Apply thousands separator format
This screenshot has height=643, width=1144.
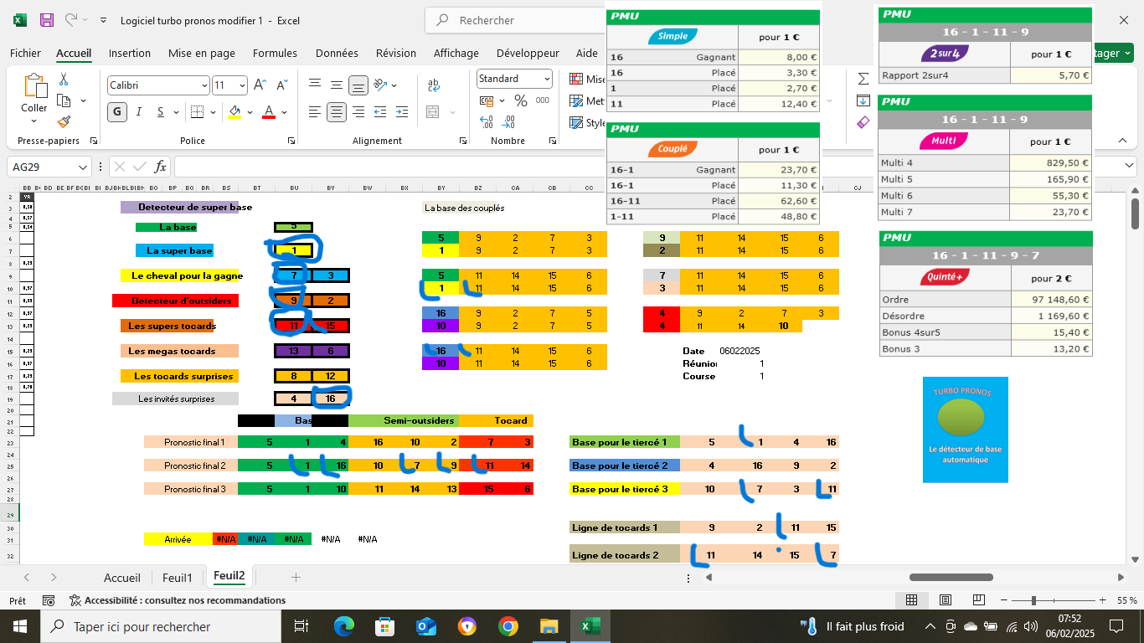point(544,100)
